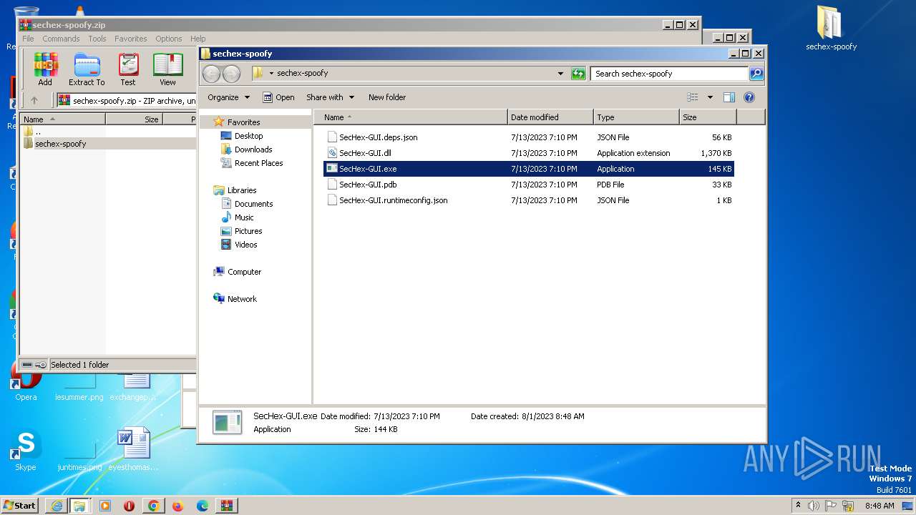Change the view layout icon
The width and height of the screenshot is (916, 515).
click(692, 97)
